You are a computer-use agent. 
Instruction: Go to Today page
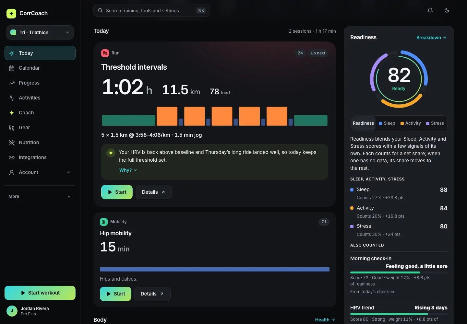(40, 53)
